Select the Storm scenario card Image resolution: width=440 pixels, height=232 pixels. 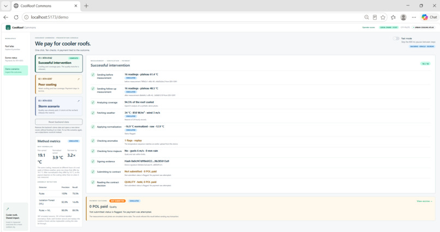coord(59,106)
